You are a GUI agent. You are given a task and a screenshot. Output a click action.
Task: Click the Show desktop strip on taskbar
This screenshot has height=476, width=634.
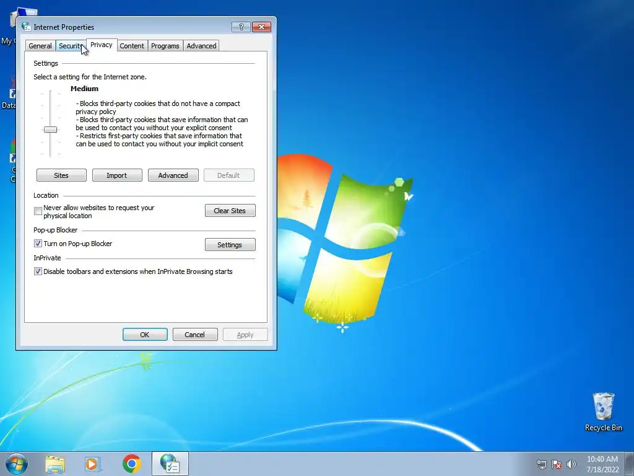point(630,464)
